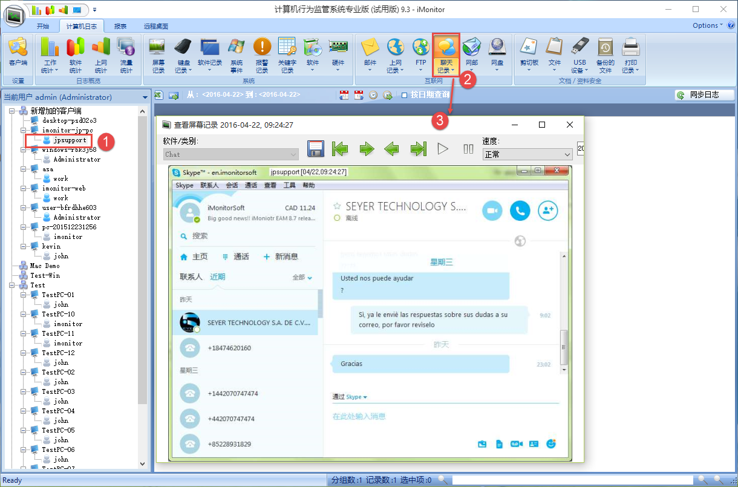Open 系统事件 system events
This screenshot has width=738, height=487.
pos(237,55)
